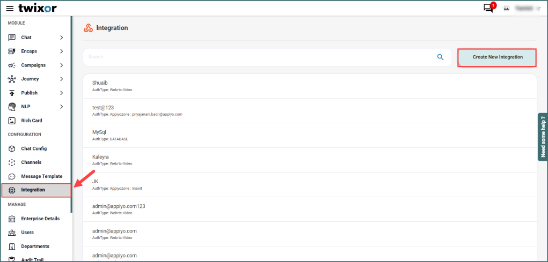Expand the Chat submenu chevron
Image resolution: width=548 pixels, height=262 pixels.
(x=62, y=38)
